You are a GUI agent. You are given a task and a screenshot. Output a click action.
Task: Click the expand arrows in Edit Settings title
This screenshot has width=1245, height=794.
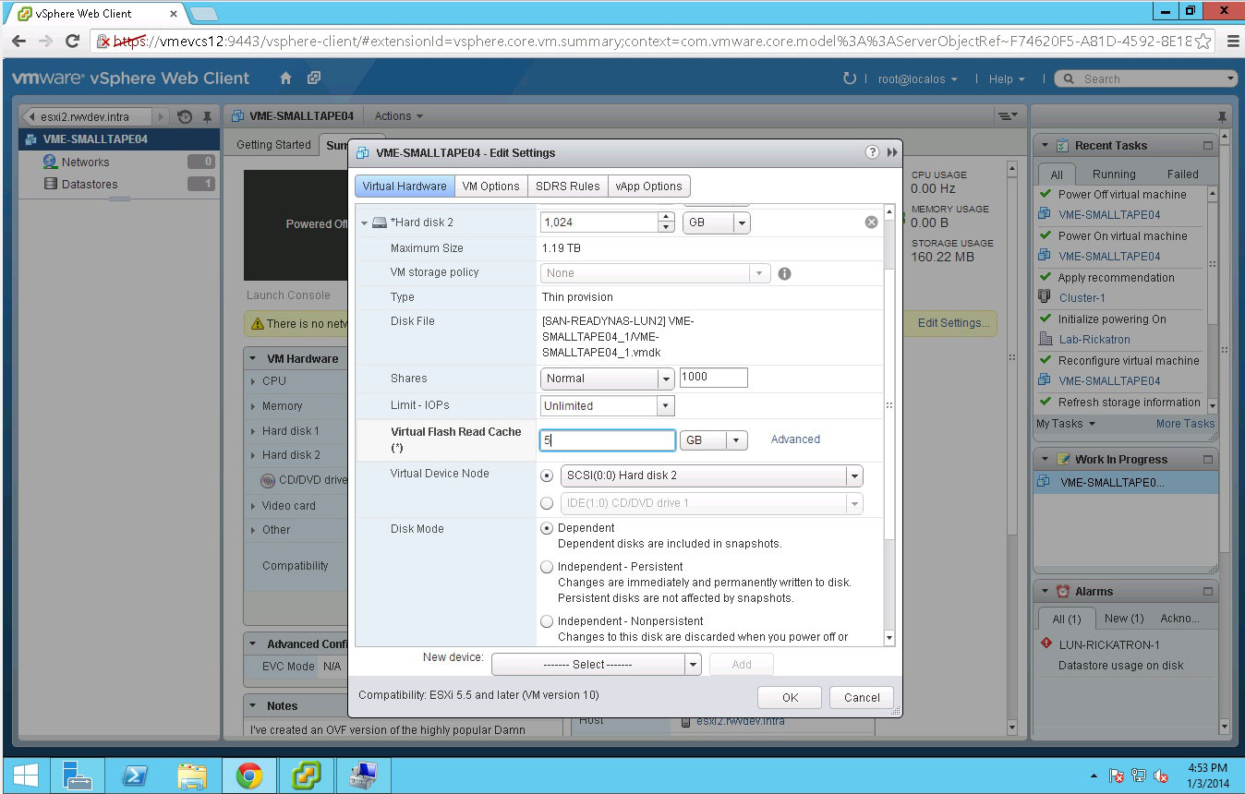[892, 152]
